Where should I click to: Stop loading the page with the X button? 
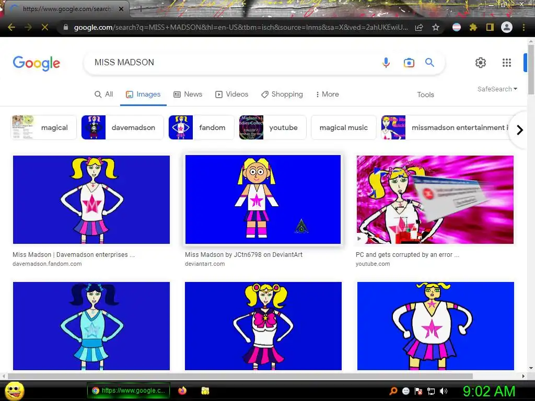[45, 27]
